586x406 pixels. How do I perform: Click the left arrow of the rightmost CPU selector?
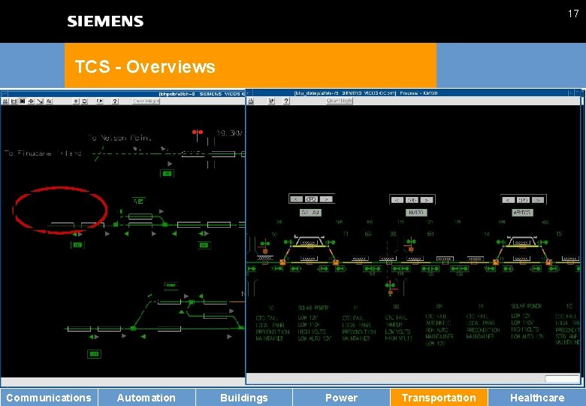(508, 200)
